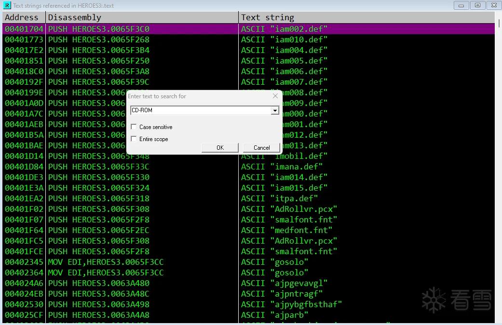502x325 pixels.
Task: Click the R window icon in title bar
Action: tap(7, 5)
